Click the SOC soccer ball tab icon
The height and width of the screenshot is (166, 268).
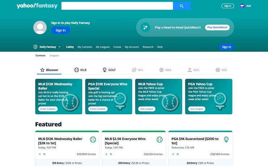pos(218,70)
